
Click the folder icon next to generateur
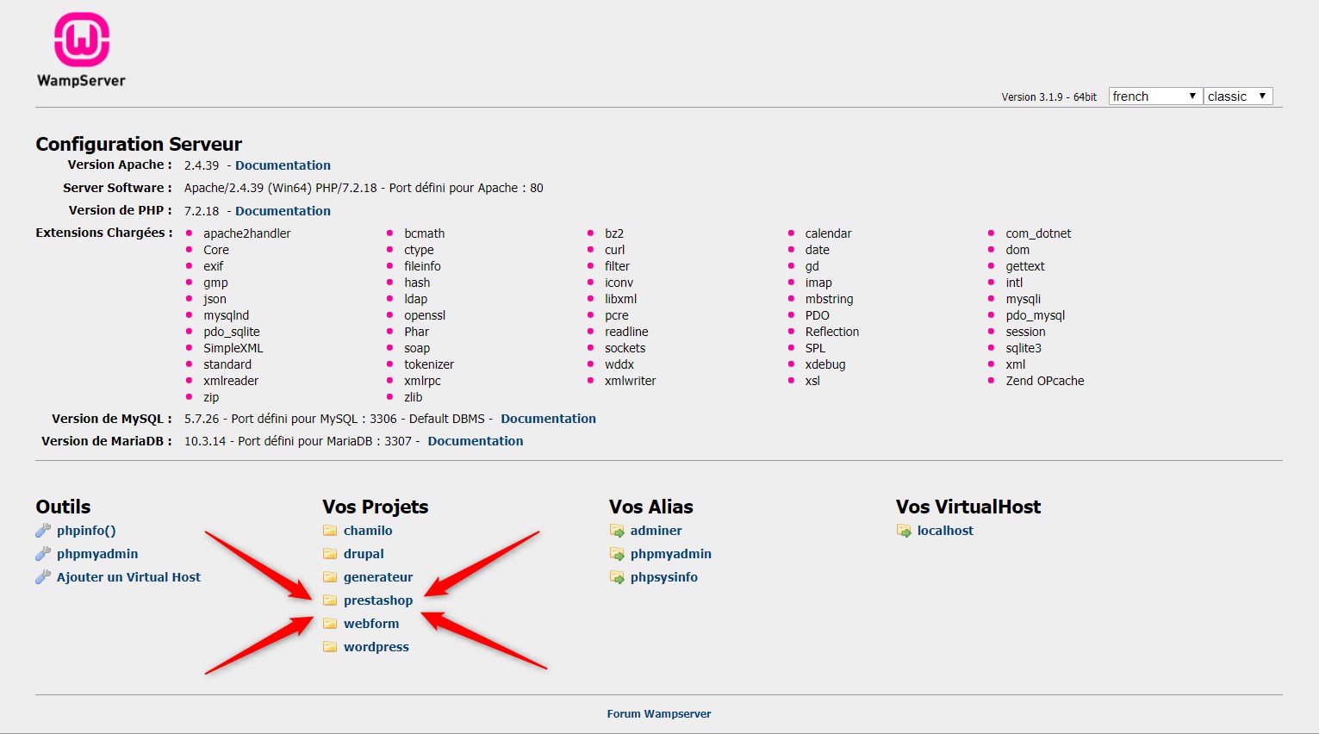[330, 577]
